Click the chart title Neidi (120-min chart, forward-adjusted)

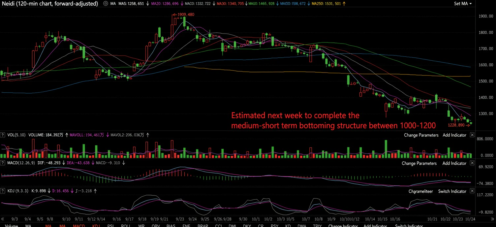click(49, 4)
